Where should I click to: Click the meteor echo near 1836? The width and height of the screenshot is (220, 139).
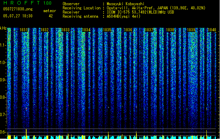tap(136, 107)
